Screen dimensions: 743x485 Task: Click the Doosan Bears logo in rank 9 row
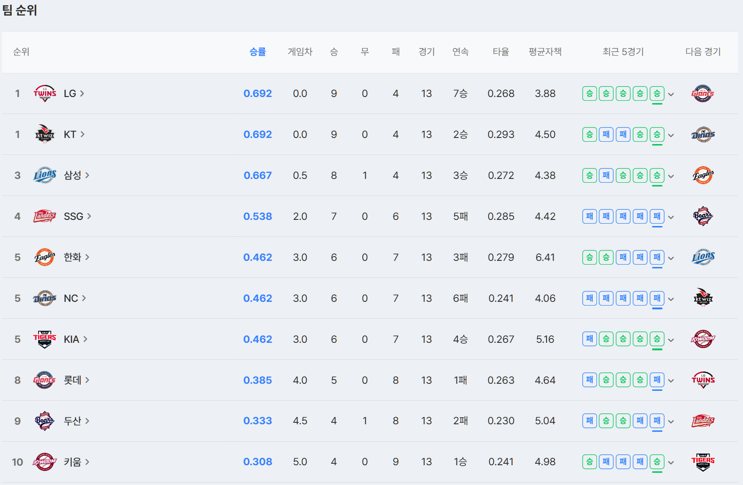tap(45, 421)
